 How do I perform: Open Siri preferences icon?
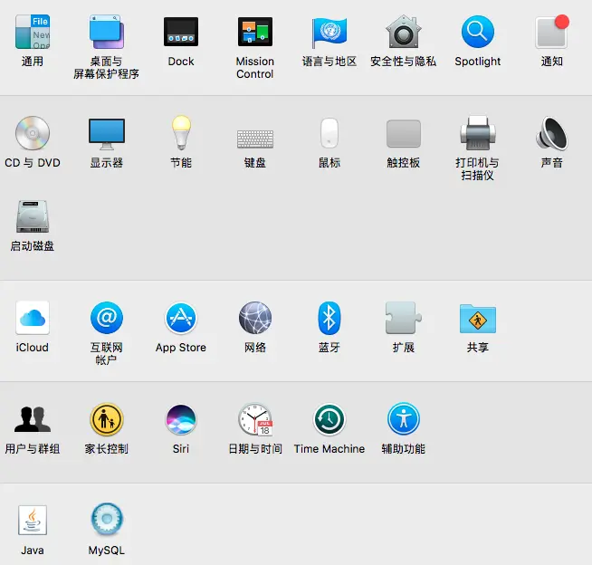click(x=181, y=419)
